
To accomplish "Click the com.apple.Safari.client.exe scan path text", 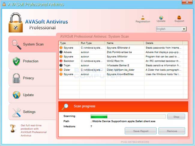I will click(x=123, y=121).
